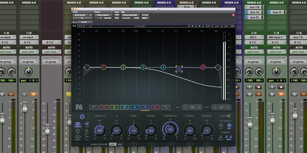Open the No Control dropdown
Viewport: 307px width, 153px height.
click(127, 18)
